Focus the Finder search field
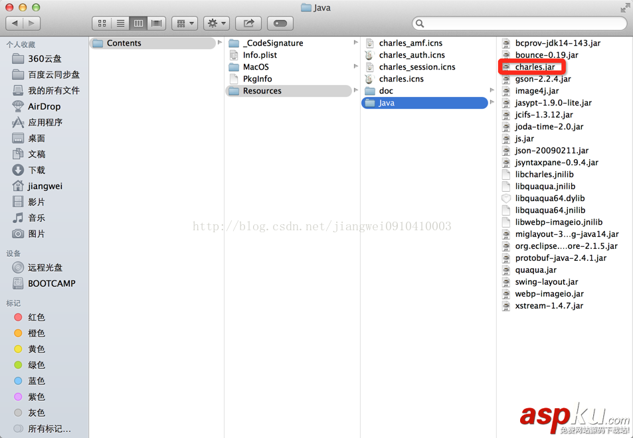Image resolution: width=633 pixels, height=438 pixels. pos(519,23)
